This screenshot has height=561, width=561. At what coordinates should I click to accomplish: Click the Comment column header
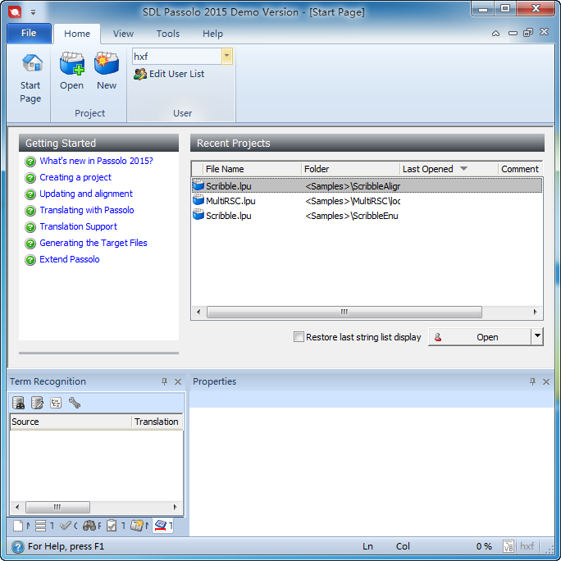520,169
